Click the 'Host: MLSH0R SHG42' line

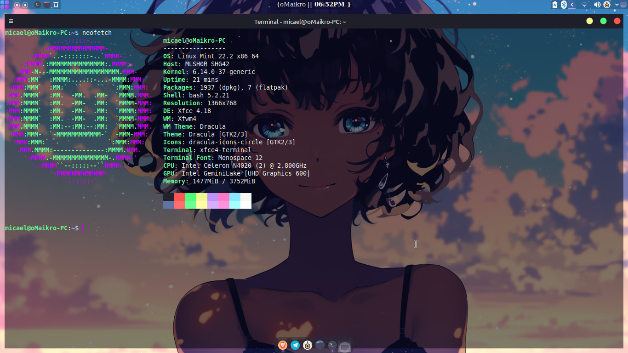point(196,64)
